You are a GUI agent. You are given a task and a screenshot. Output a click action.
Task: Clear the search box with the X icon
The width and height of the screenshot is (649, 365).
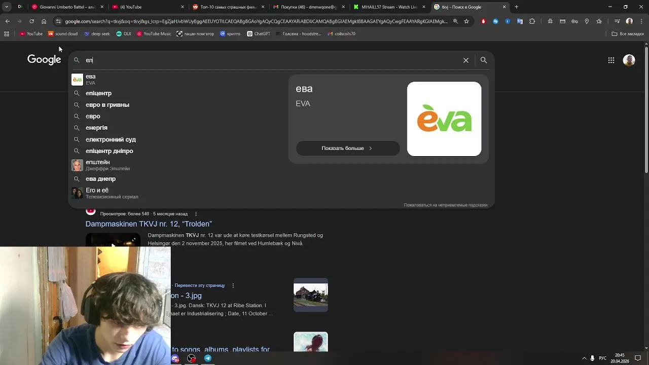466,60
